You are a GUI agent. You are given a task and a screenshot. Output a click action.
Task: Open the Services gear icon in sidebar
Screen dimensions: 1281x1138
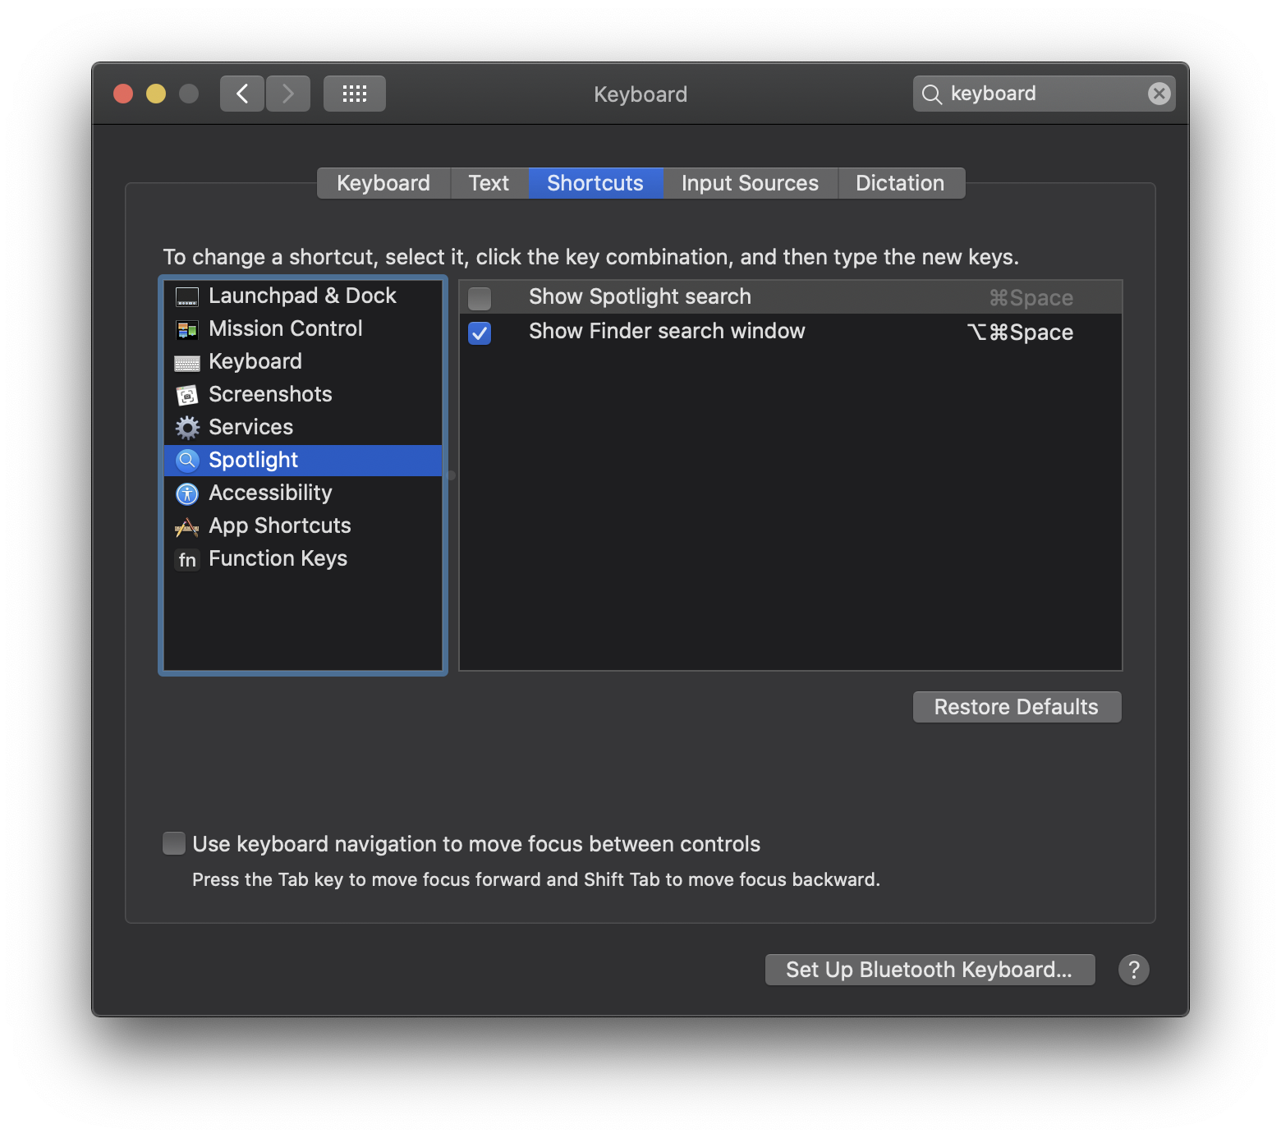tap(187, 427)
